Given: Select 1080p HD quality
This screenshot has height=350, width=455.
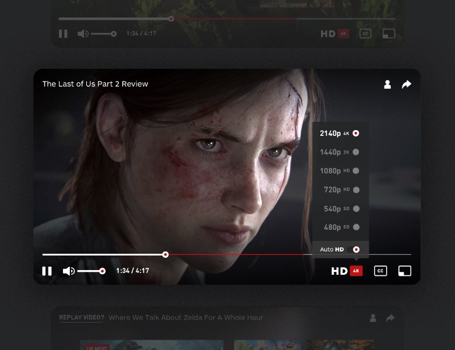Looking at the screenshot, I should tap(339, 171).
